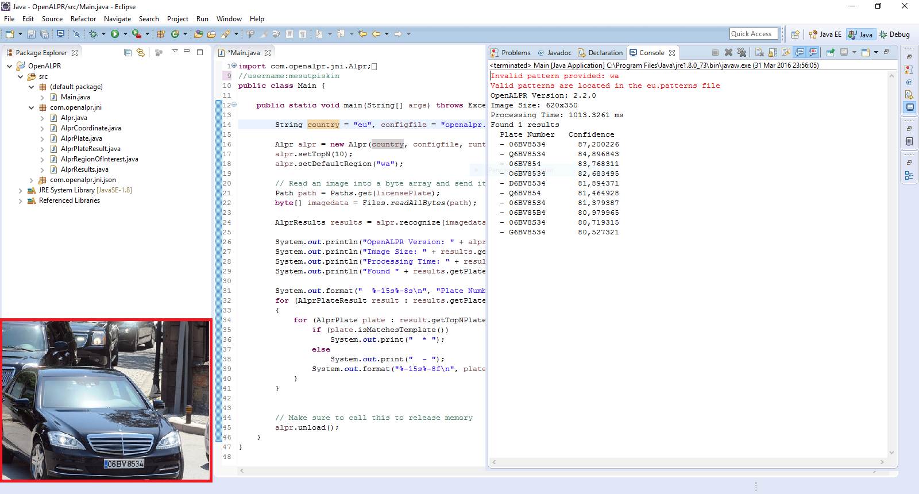The height and width of the screenshot is (494, 919).
Task: Toggle Link with Editor in Package Explorer
Action: [141, 52]
